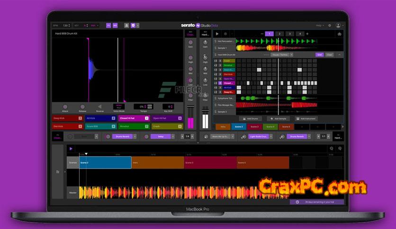Toggle the Mix button in top bar
The width and height of the screenshot is (396, 229).
click(115, 25)
